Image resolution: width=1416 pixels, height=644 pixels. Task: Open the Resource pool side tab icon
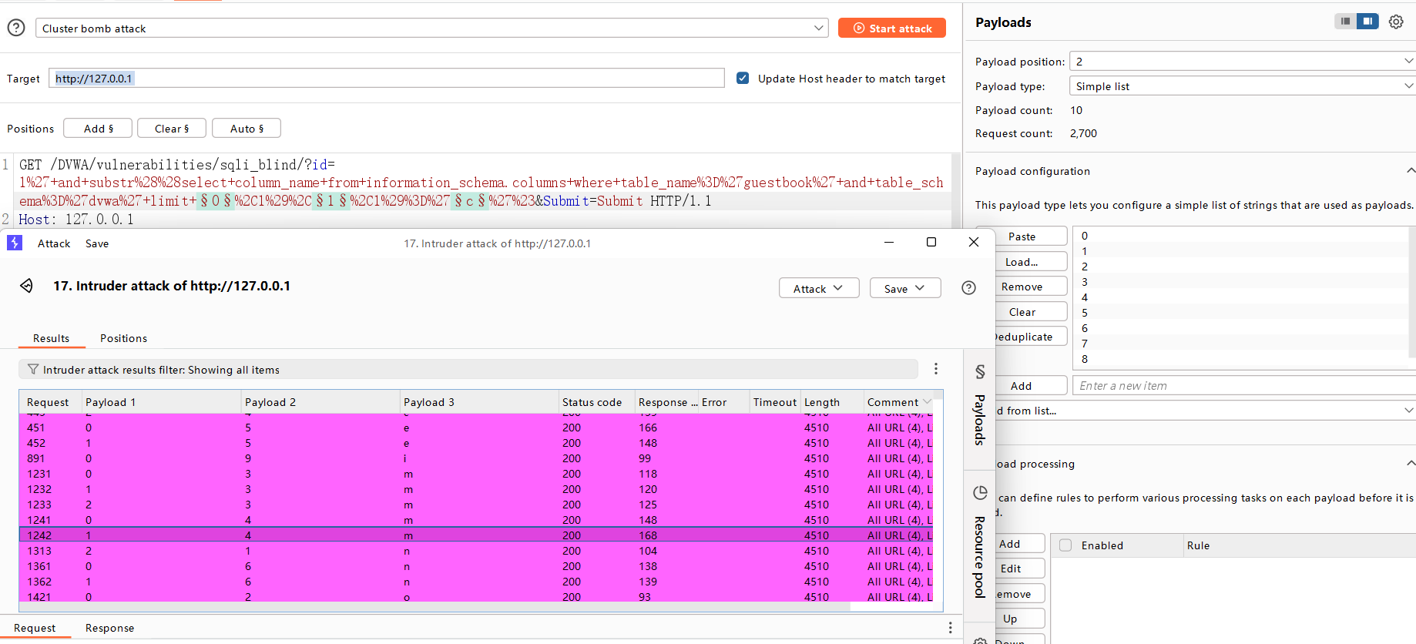point(980,493)
